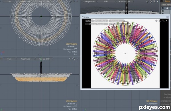171x111 pixels.
Task: Click "120 Polygons" text in the Front viewport
Action: click(x=71, y=101)
